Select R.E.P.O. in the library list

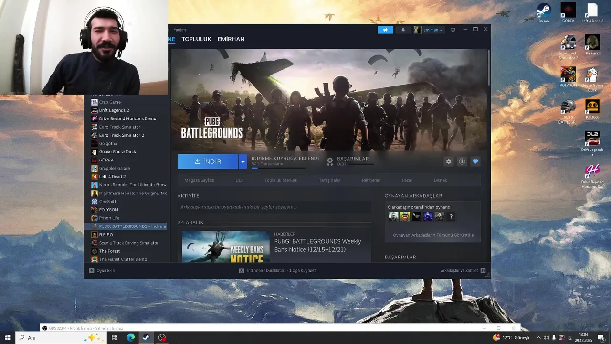[x=106, y=235]
